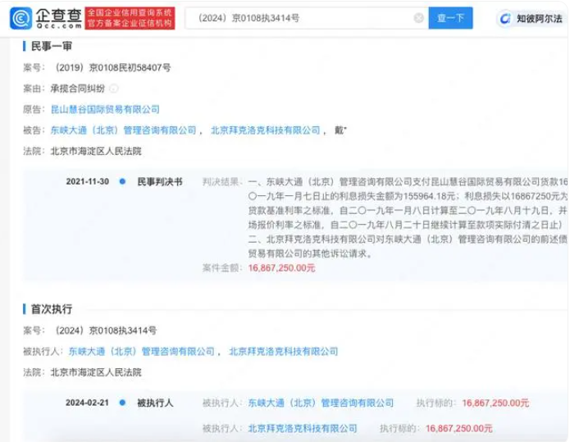This screenshot has height=442, width=570.
Task: Open defendant 东峡大通（北京）管理咨询有限公司 link
Action: [123, 130]
